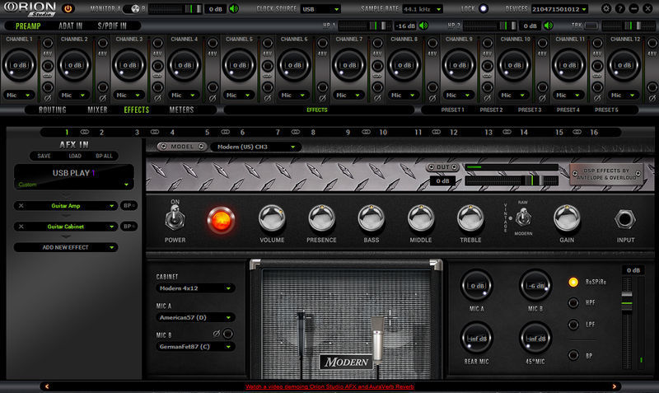The image size is (659, 393).
Task: Remove the Guitar Cabinet effect with X
Action: pos(21,226)
